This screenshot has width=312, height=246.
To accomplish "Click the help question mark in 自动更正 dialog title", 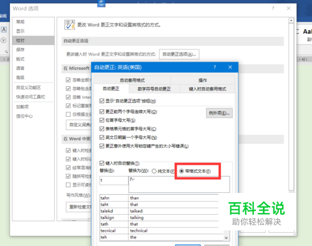I will [x=215, y=67].
